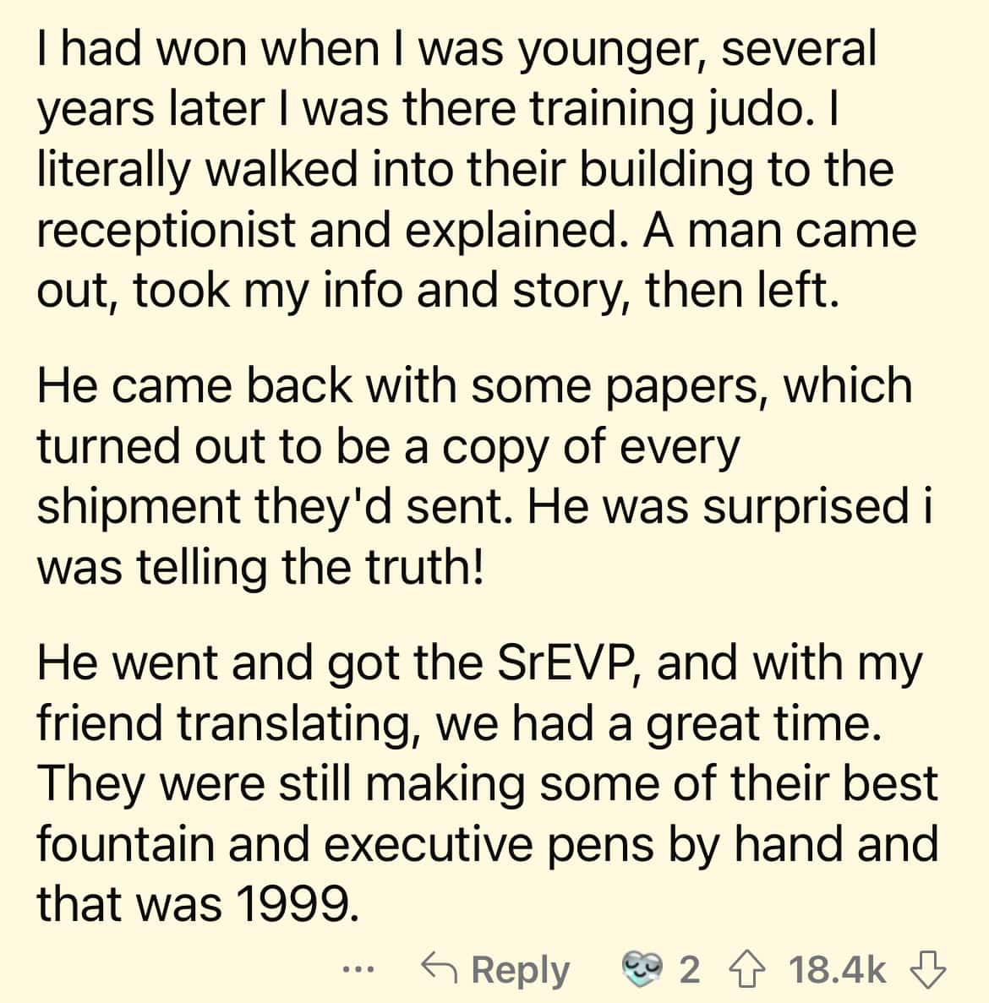This screenshot has width=989, height=1003.
Task: Upvote this comment
Action: click(x=746, y=968)
